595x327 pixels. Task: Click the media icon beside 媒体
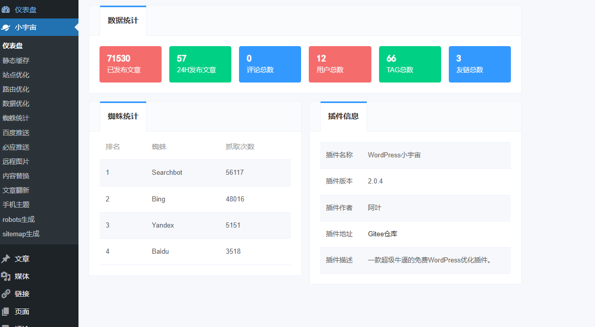coord(6,276)
